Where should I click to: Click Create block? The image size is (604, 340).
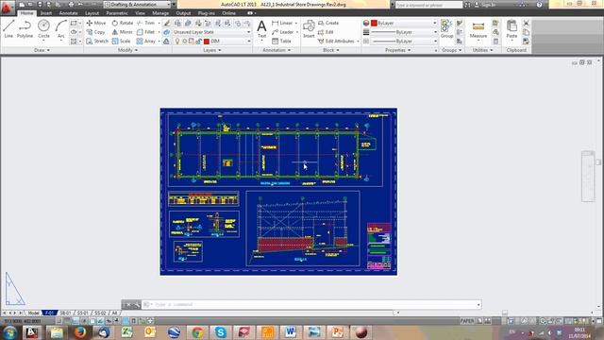coord(328,23)
